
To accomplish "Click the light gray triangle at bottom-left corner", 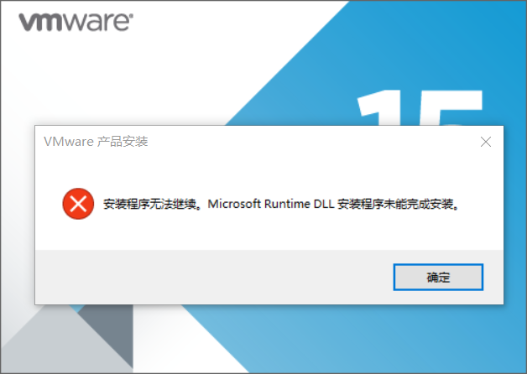I will (50, 345).
